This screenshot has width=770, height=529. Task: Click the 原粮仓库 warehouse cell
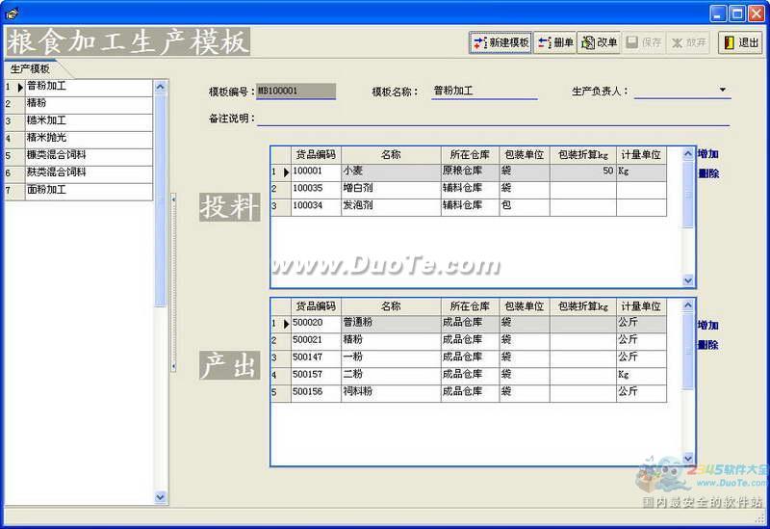pos(470,172)
